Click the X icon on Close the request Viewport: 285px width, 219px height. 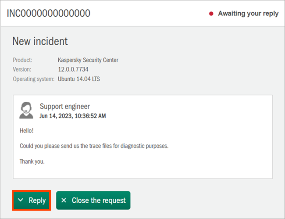click(64, 201)
